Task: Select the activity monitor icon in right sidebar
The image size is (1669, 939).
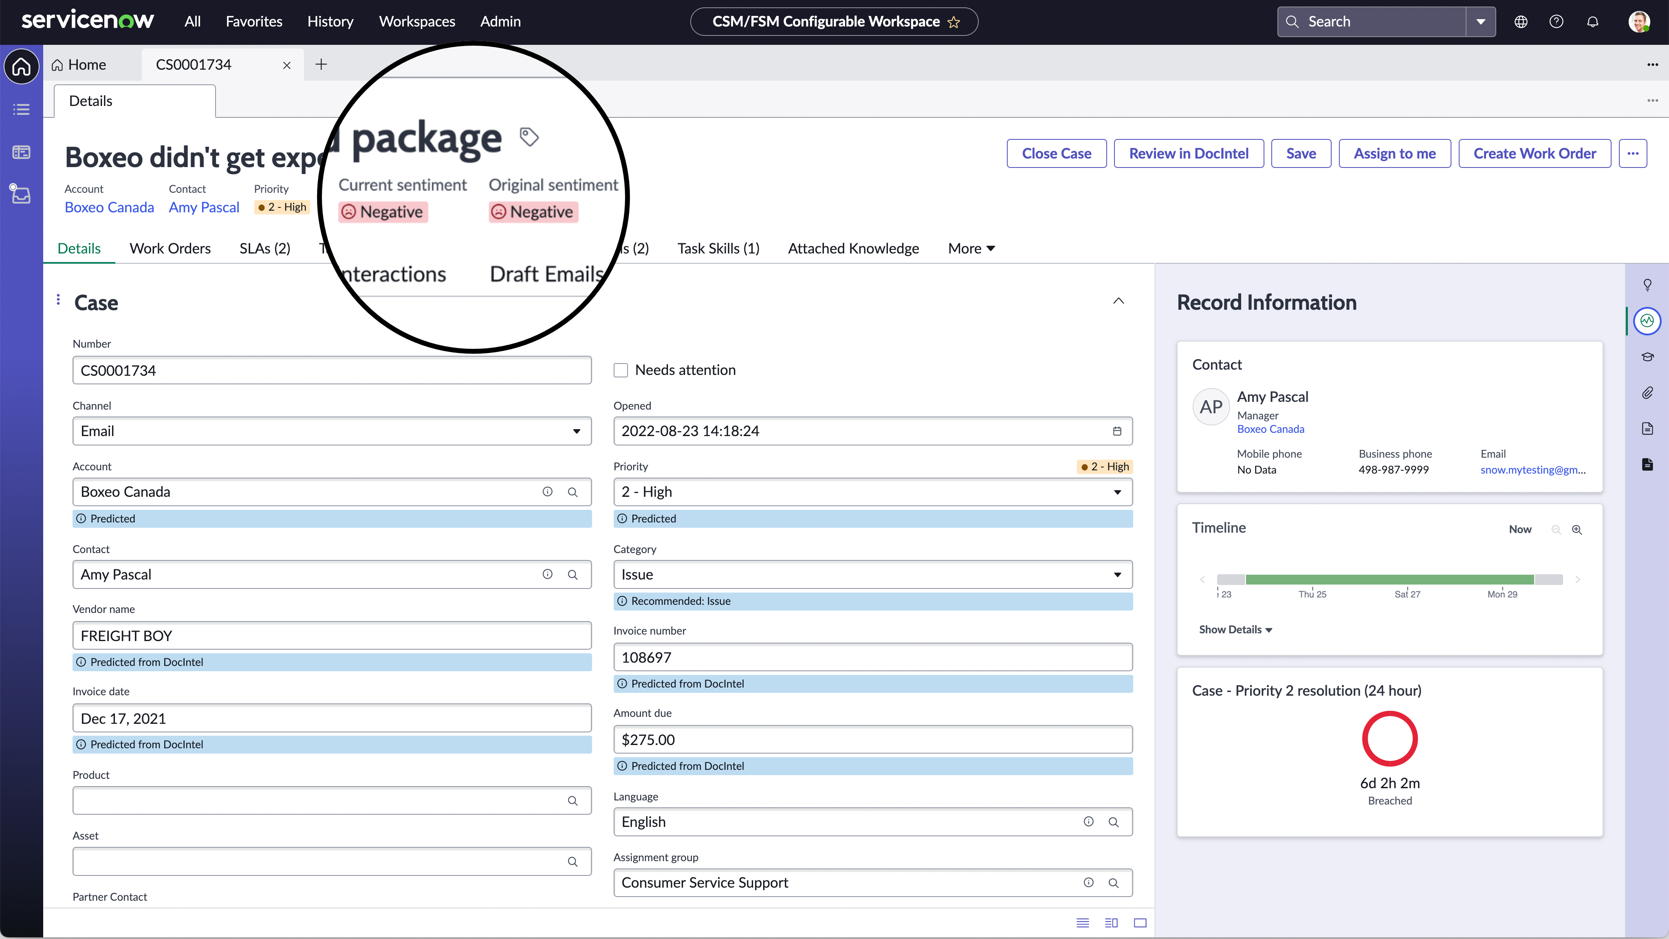Action: click(x=1647, y=320)
